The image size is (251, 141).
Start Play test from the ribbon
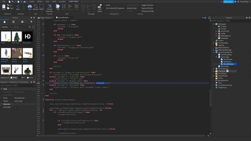pyautogui.click(x=58, y=6)
